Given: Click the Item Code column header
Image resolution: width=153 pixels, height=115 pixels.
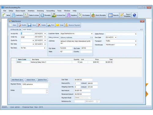Looking at the screenshot, I should (x=23, y=59).
